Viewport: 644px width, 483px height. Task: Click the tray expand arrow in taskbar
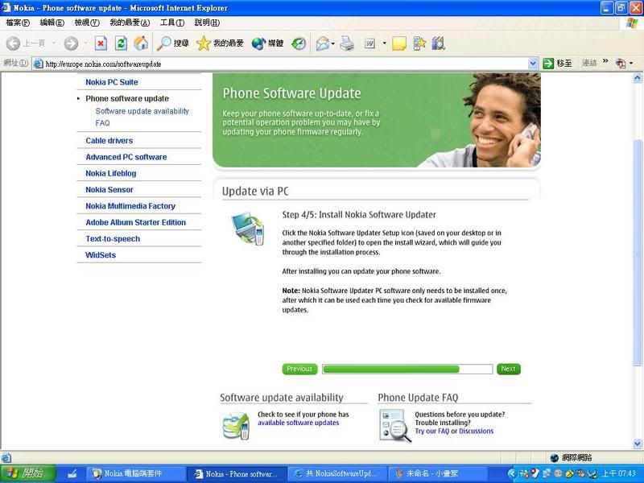pyautogui.click(x=512, y=473)
